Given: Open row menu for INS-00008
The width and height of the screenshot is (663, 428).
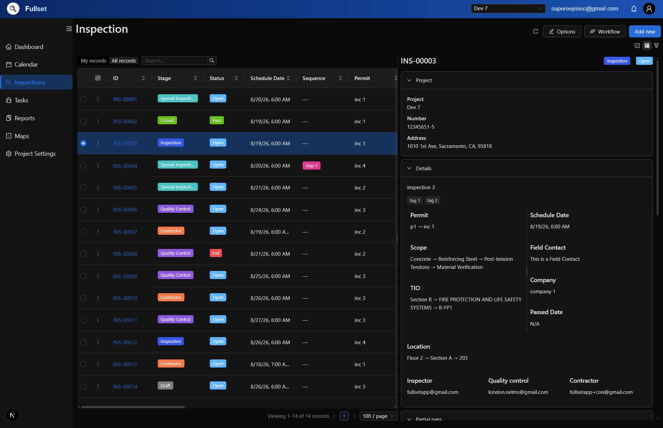Looking at the screenshot, I should click(98, 254).
